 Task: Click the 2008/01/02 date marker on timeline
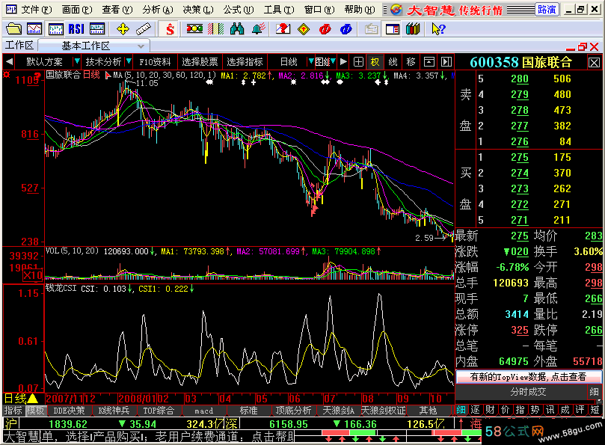(144, 399)
